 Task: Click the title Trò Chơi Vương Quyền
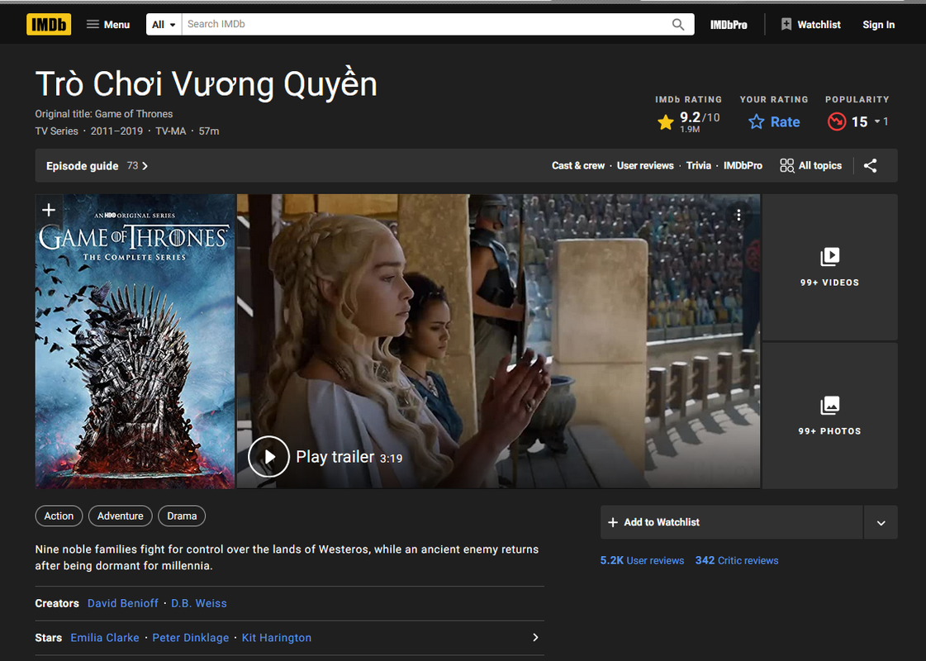coord(207,84)
